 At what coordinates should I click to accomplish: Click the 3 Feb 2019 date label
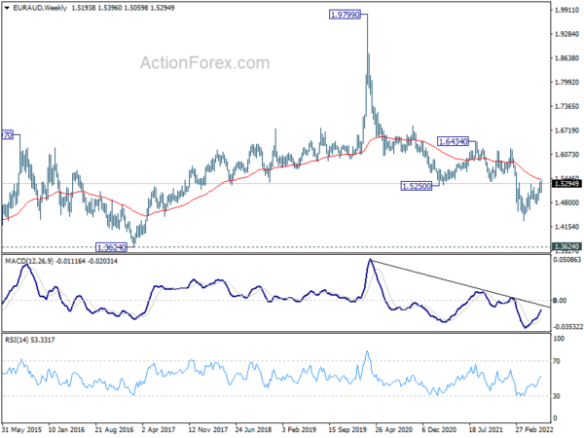coord(299,429)
